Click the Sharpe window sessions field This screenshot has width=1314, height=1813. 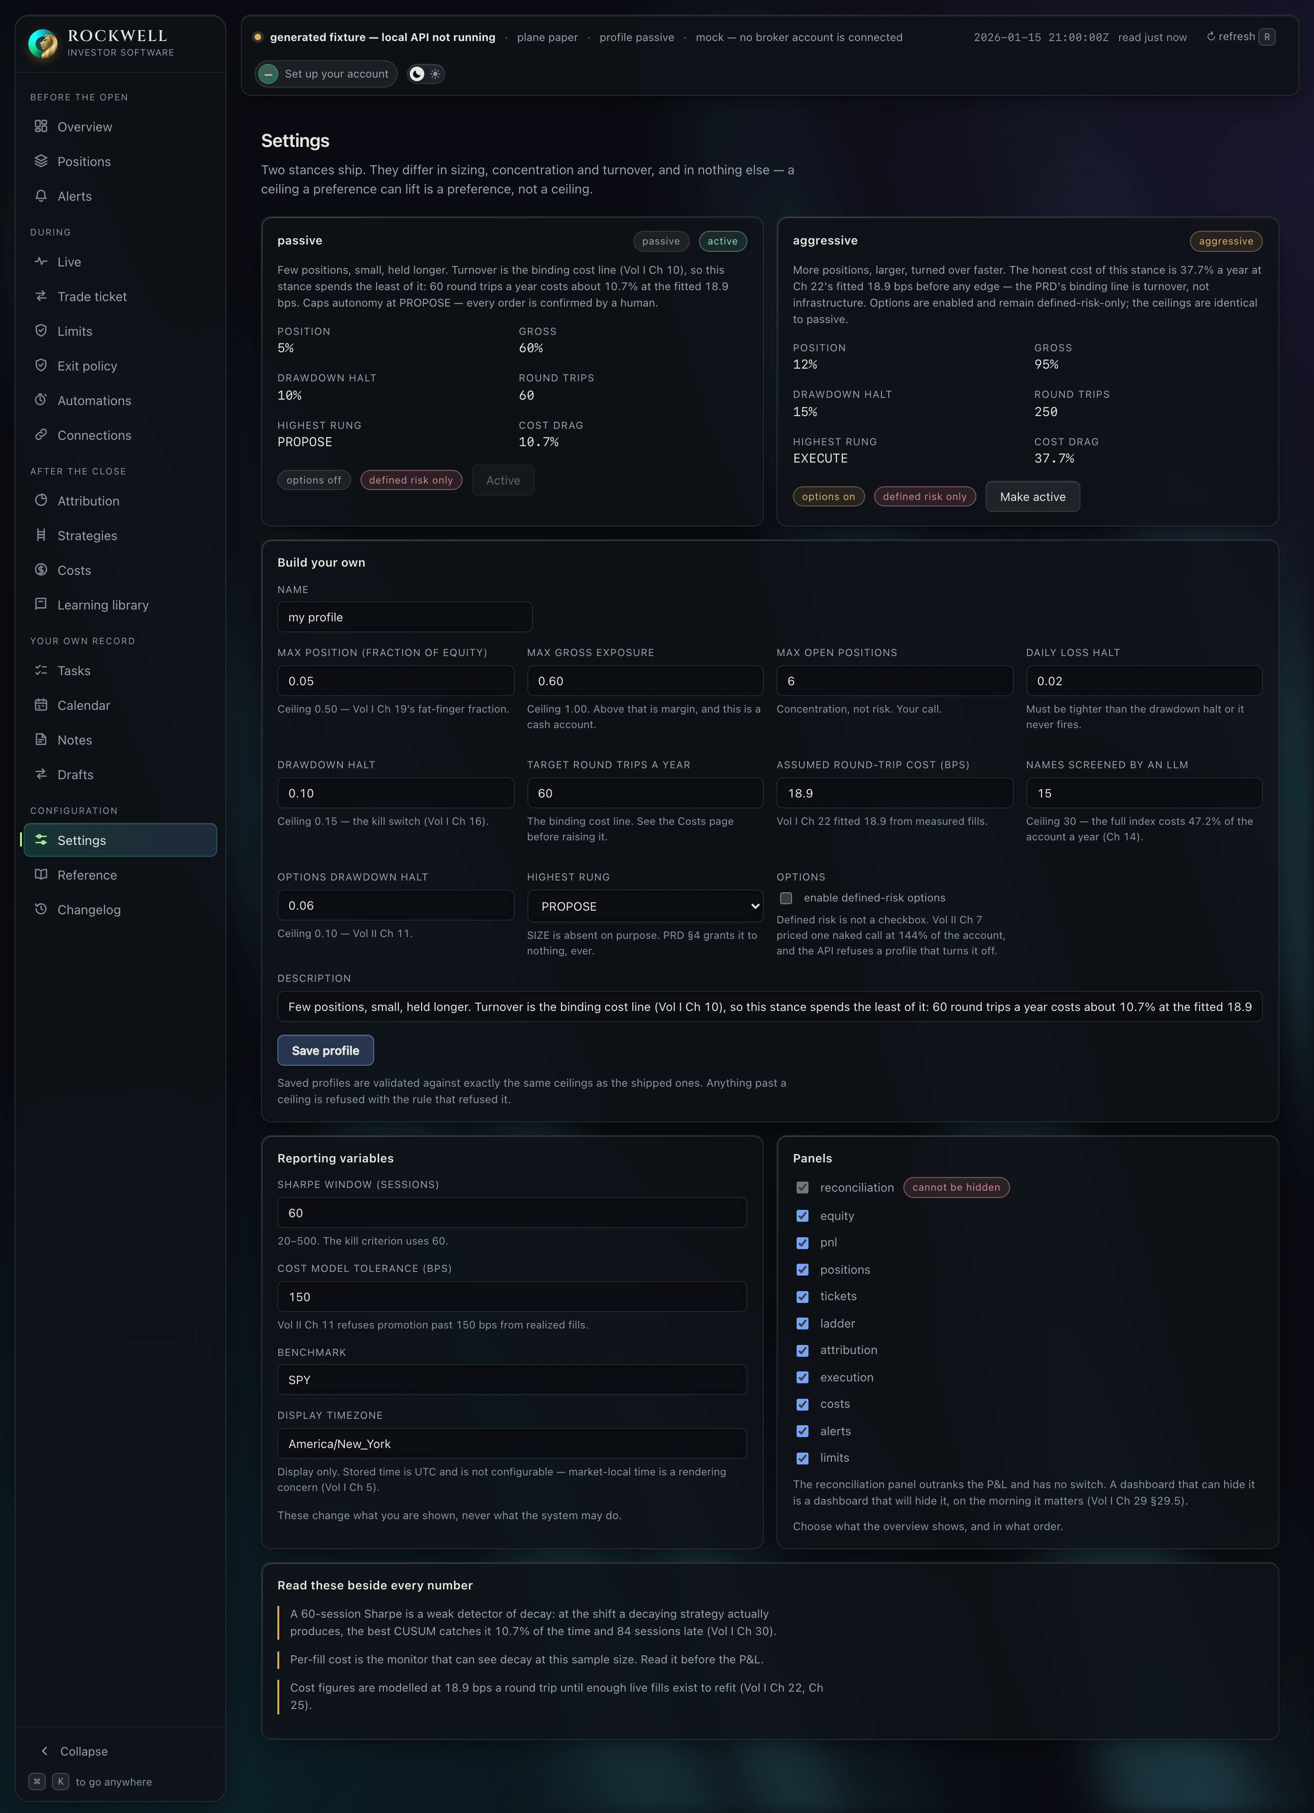pyautogui.click(x=511, y=1213)
